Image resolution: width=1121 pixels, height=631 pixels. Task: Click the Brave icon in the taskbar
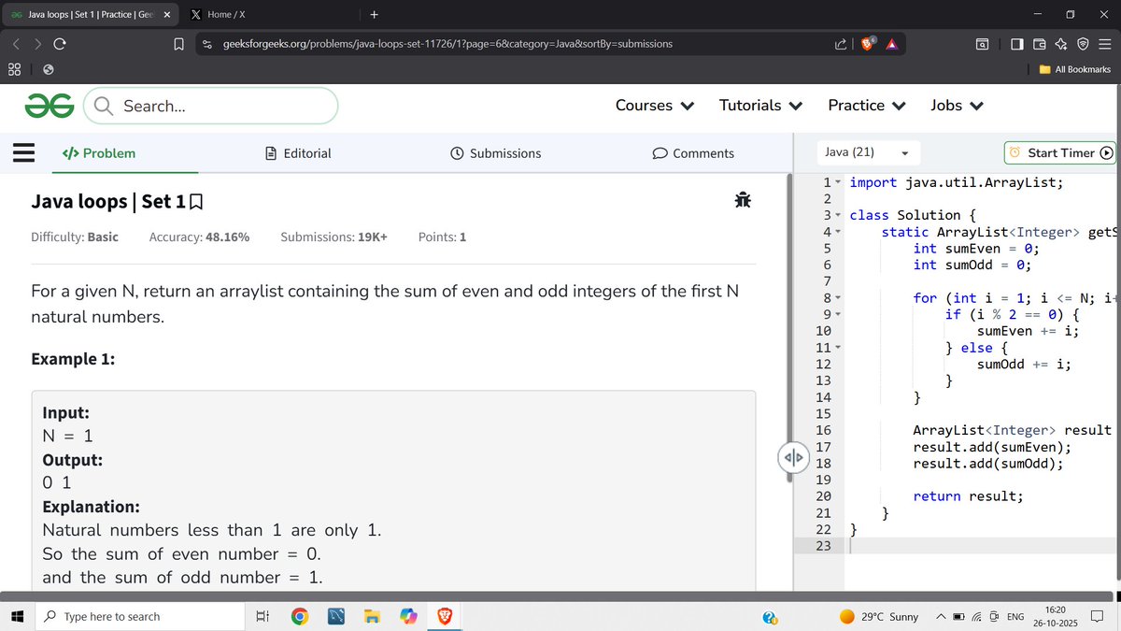tap(445, 616)
